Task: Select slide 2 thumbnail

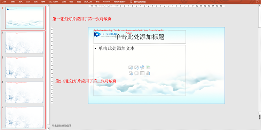Action: click(x=24, y=43)
